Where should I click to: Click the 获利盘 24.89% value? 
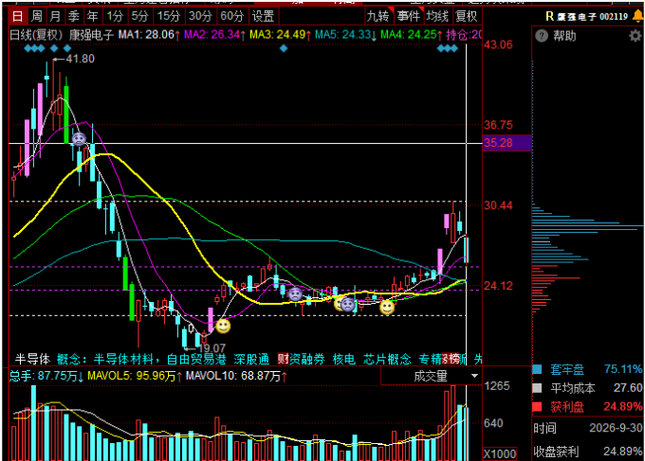point(623,407)
